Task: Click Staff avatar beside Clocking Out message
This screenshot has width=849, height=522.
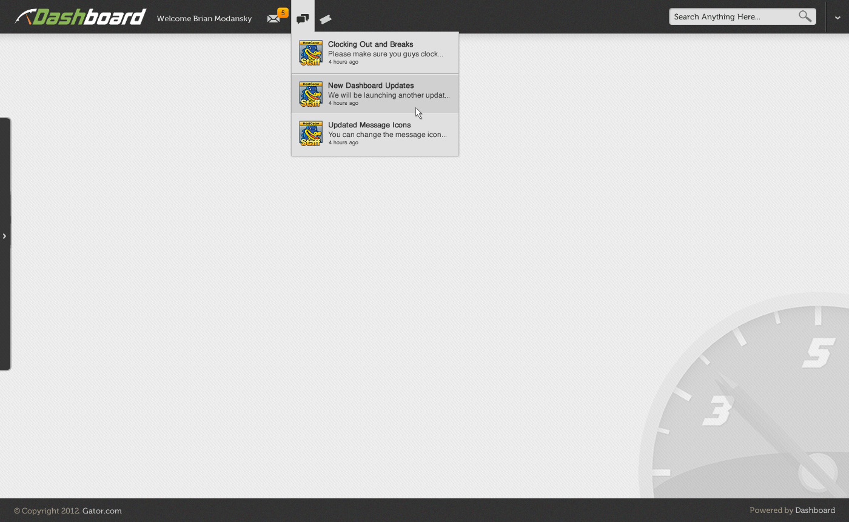Action: (310, 53)
